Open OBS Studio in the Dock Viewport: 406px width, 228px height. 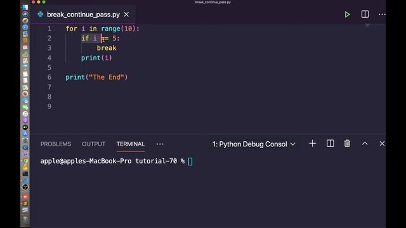(x=25, y=187)
